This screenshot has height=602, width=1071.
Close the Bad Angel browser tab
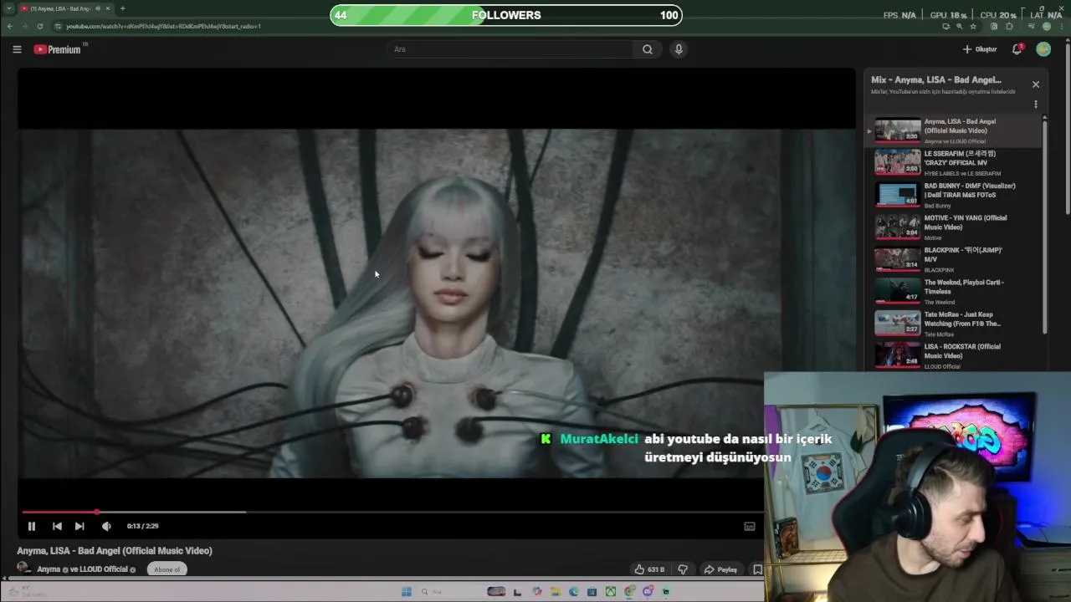107,8
